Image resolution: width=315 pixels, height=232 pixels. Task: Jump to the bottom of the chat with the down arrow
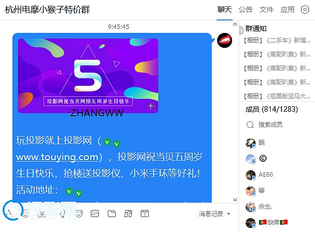tap(235, 200)
